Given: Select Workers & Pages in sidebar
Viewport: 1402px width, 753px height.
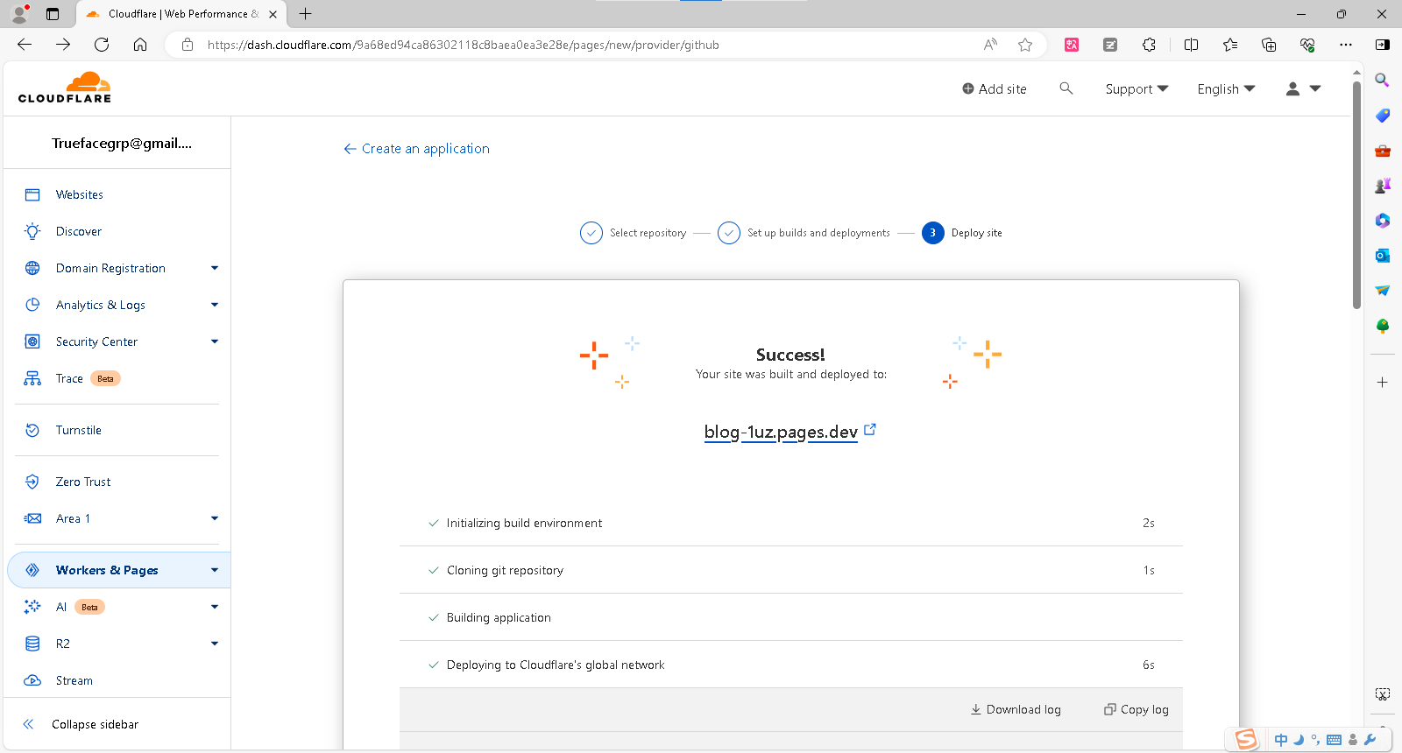Looking at the screenshot, I should [107, 570].
